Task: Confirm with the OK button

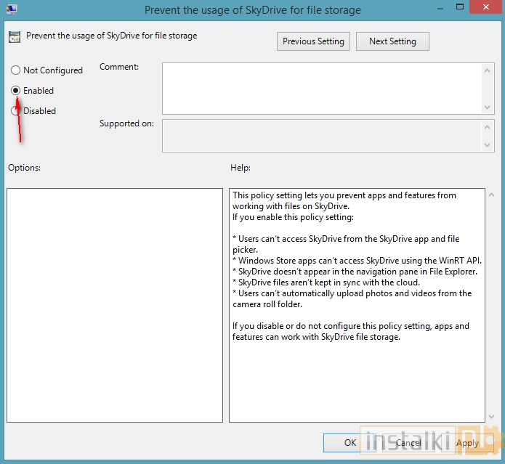Action: 350,443
